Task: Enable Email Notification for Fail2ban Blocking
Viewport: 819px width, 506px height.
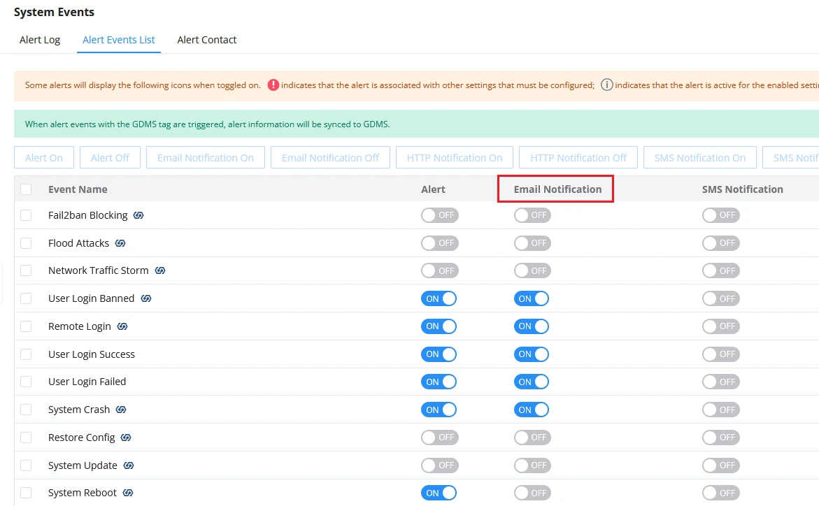Action: pos(532,215)
